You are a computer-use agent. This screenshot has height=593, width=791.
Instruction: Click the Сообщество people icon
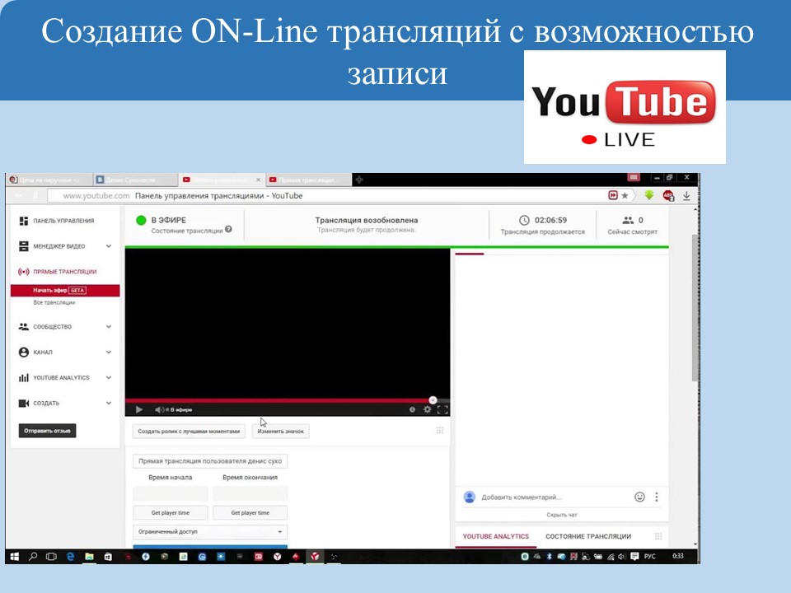coord(23,327)
